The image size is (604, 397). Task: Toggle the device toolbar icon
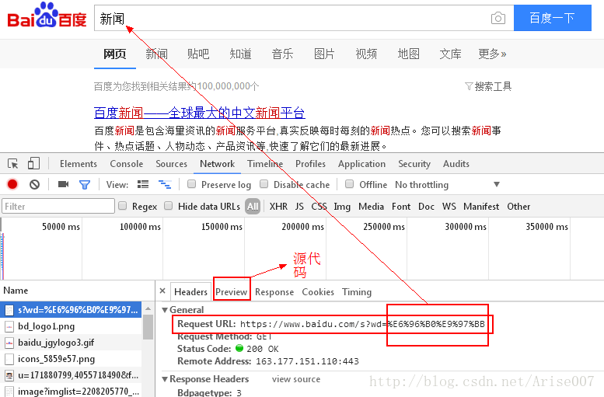coord(34,164)
